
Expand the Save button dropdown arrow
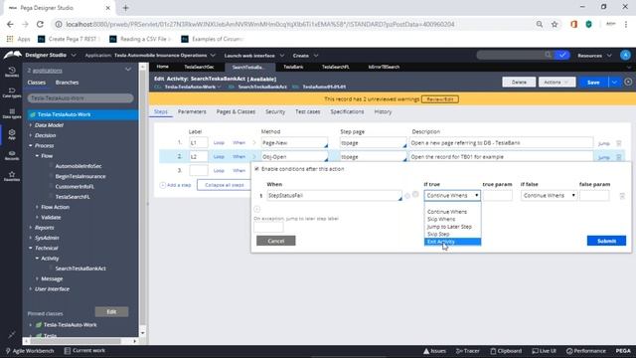click(614, 82)
